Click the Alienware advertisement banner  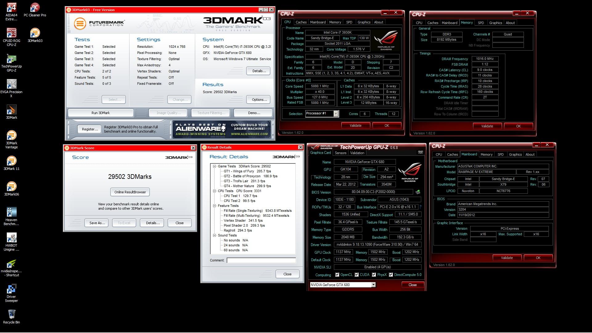[x=221, y=129]
